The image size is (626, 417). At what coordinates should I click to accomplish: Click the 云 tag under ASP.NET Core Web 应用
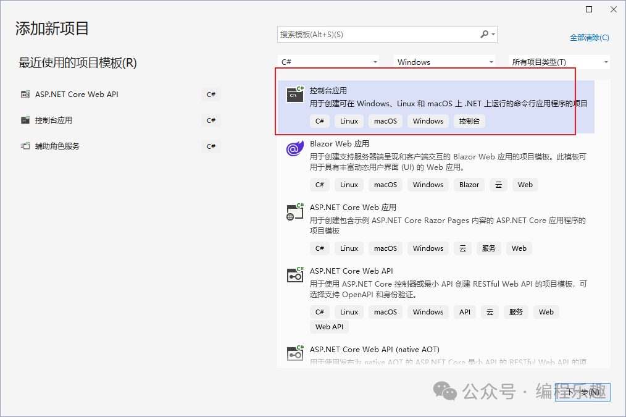tap(462, 248)
